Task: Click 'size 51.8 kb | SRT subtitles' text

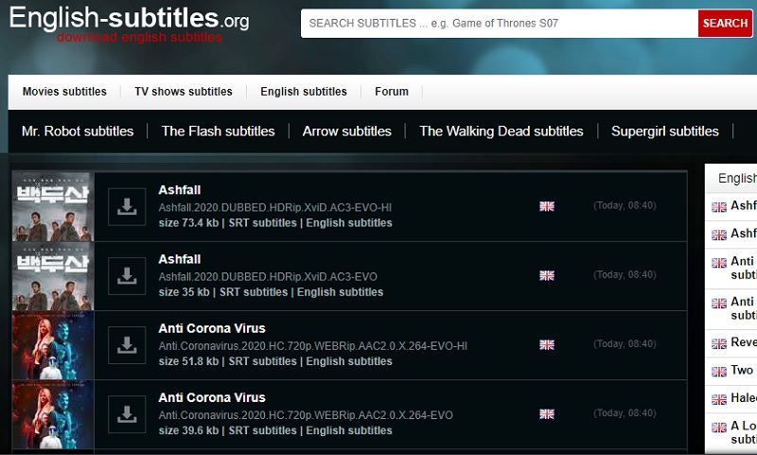Action: tap(227, 361)
